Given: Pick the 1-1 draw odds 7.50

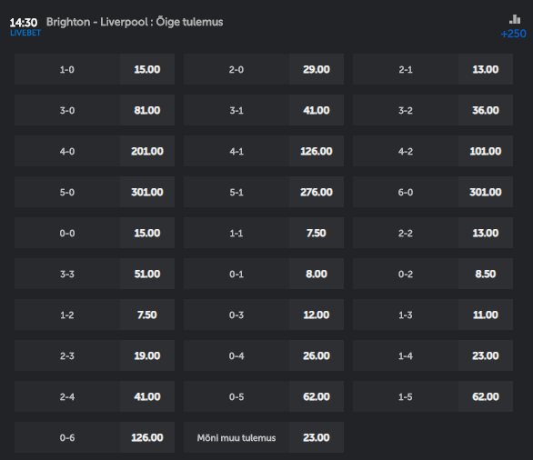Looking at the screenshot, I should click(264, 233).
